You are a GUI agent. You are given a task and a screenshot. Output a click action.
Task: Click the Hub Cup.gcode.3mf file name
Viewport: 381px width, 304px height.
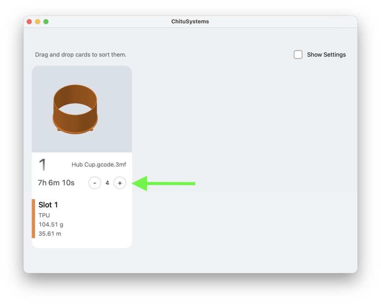point(99,165)
